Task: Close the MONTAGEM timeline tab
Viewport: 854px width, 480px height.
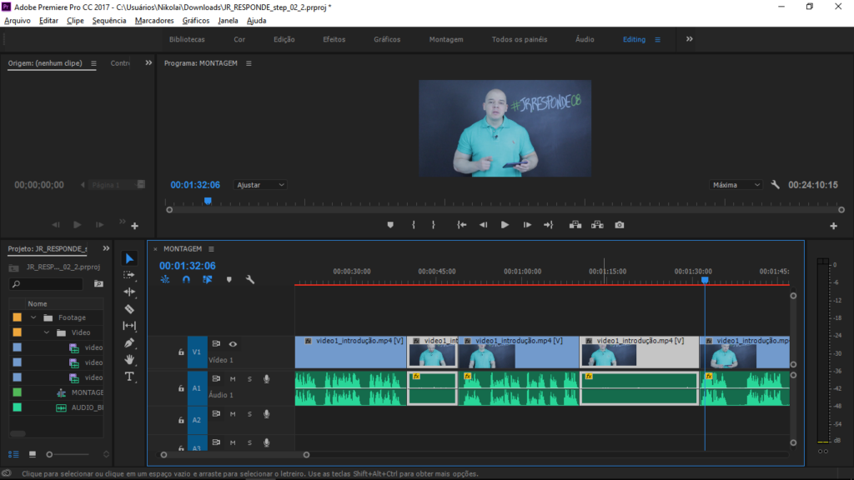Action: click(x=155, y=249)
